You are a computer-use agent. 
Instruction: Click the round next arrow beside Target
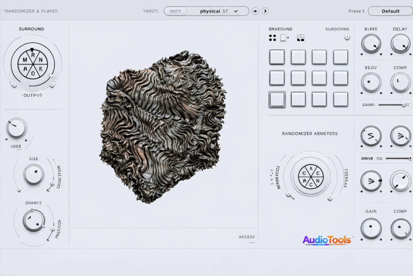click(265, 11)
